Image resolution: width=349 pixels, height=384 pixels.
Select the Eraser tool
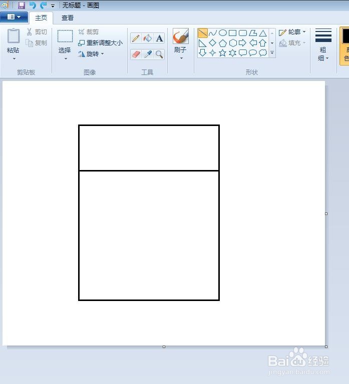click(136, 54)
